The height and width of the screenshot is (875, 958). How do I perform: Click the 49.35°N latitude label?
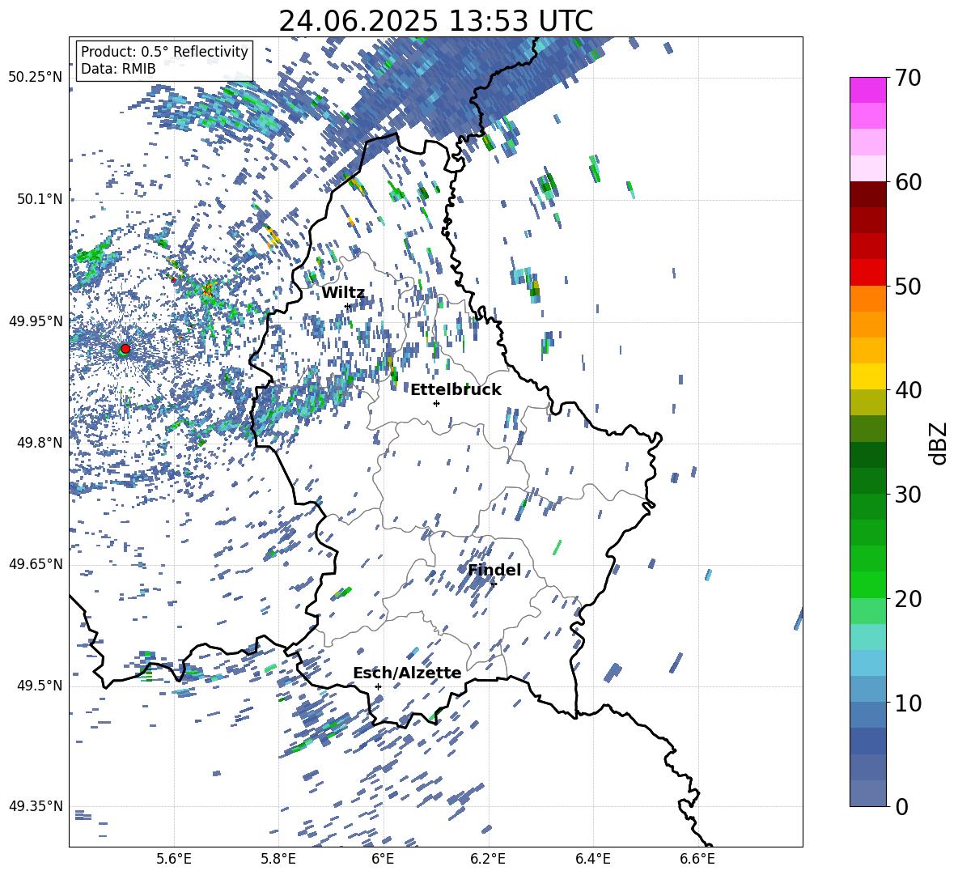coord(36,806)
